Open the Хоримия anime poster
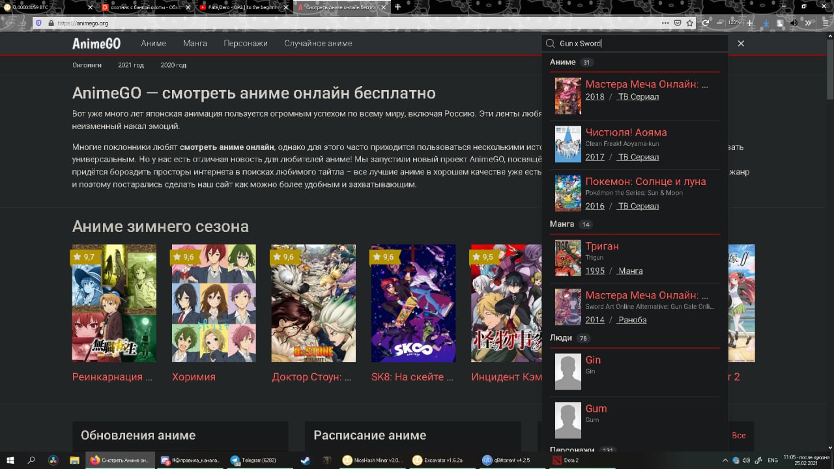Screen dimensions: 834x469 point(214,303)
